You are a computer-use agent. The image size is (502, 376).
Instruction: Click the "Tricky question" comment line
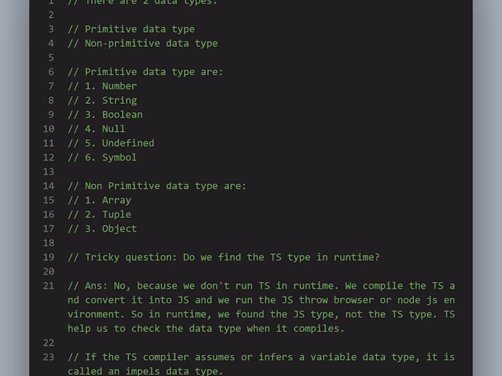click(x=223, y=258)
